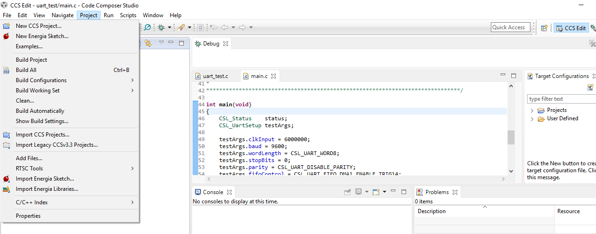
Task: Click the vertical scrollbar thumb in the code editor
Action: point(511,137)
